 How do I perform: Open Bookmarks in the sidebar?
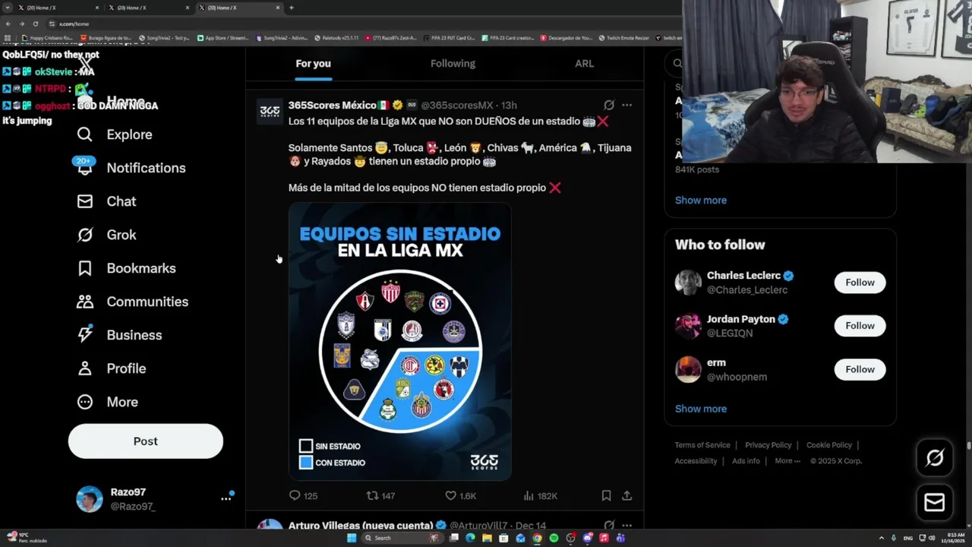[x=126, y=268]
